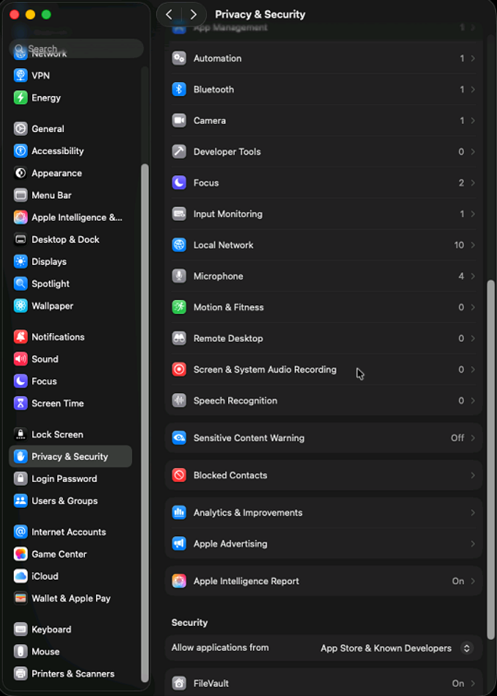Click the Microphone privacy icon
The width and height of the screenshot is (497, 696).
click(179, 276)
